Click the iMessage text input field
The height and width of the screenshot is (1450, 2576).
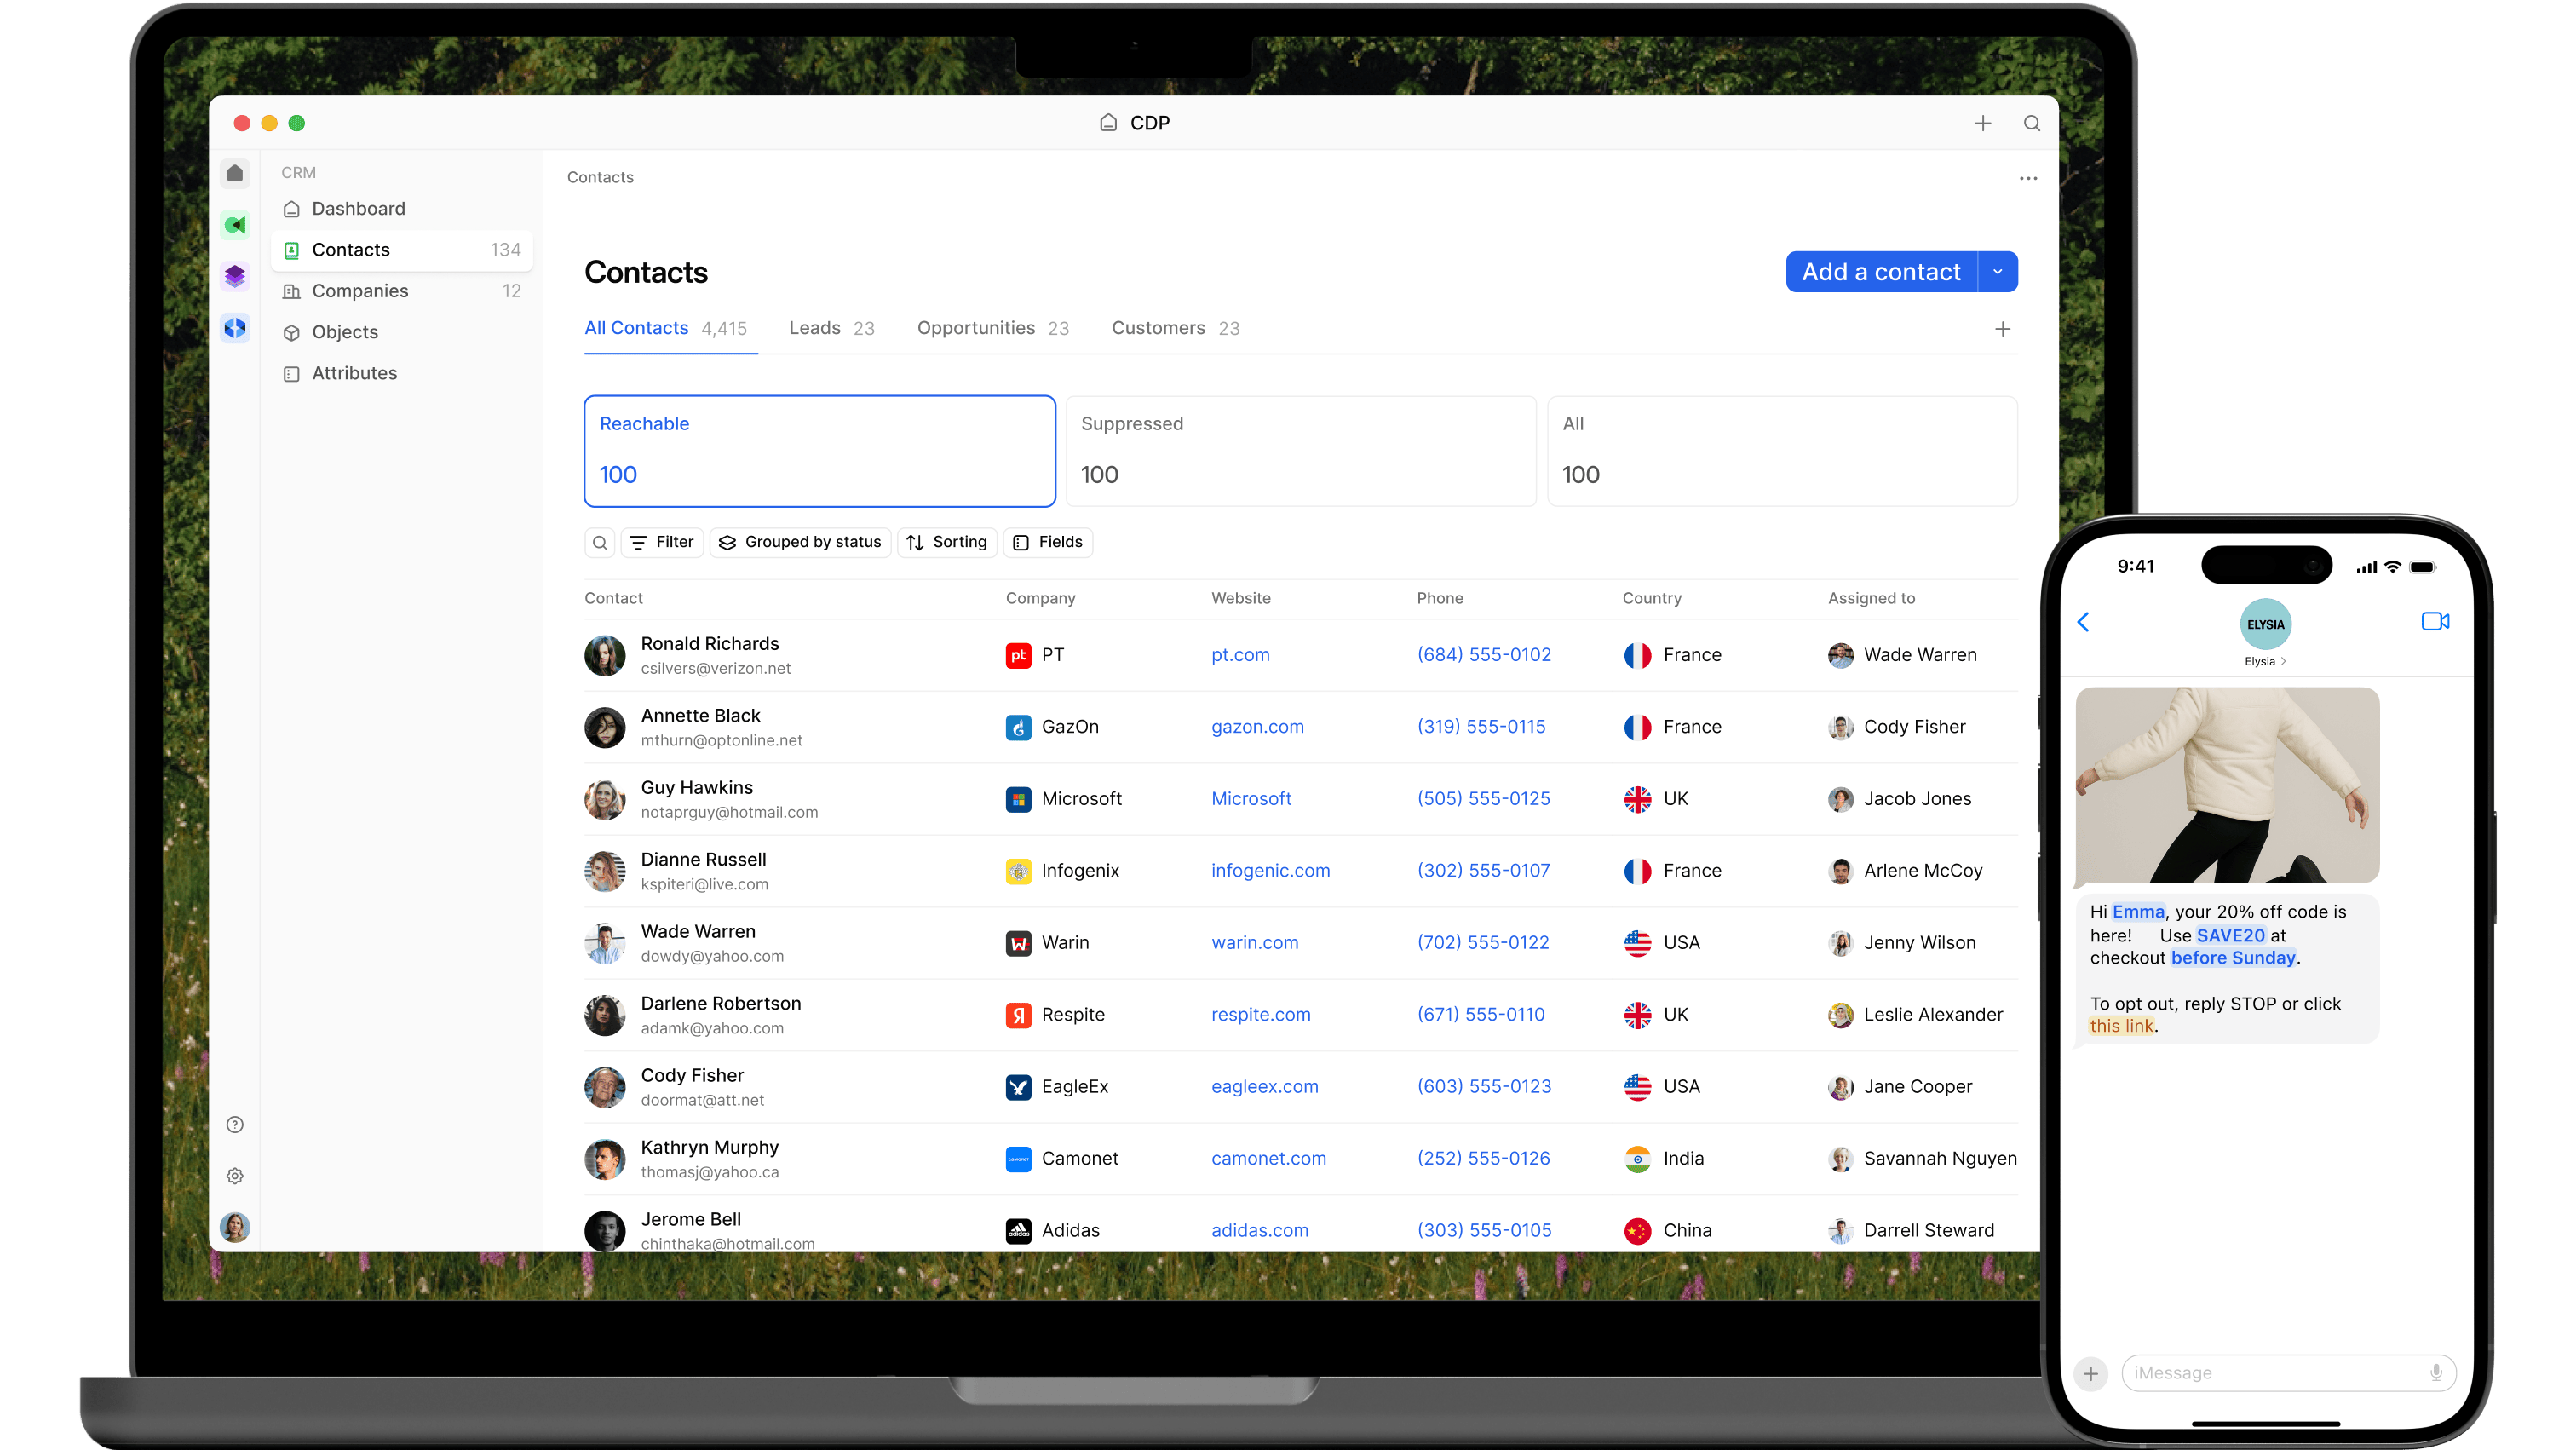[x=2288, y=1373]
